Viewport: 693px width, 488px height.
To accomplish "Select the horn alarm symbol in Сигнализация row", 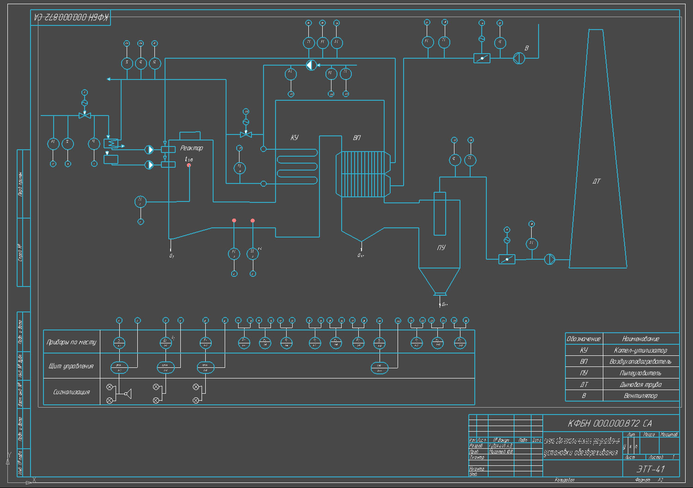I will click(128, 394).
